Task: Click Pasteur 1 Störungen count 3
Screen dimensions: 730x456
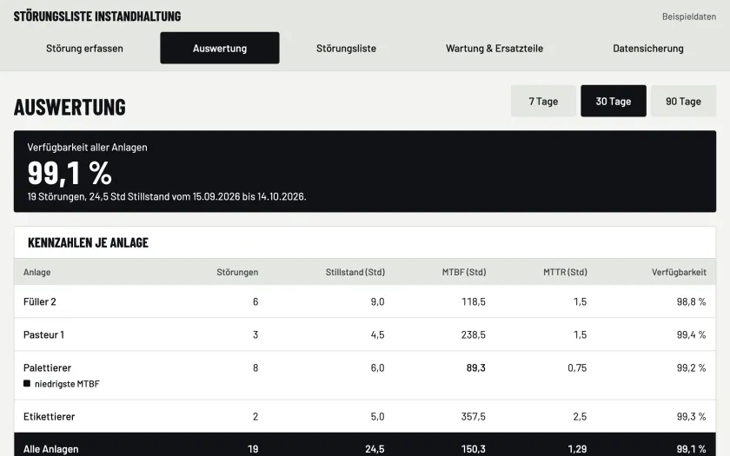Action: pyautogui.click(x=255, y=334)
